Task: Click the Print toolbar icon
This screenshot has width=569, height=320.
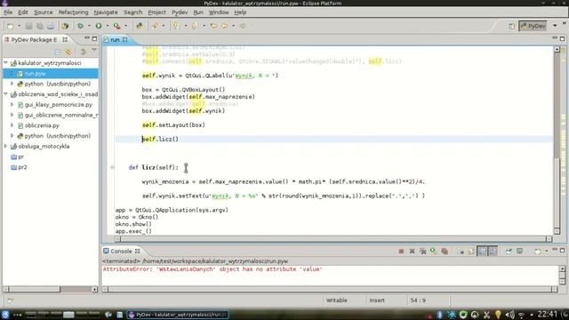Action: [51, 26]
